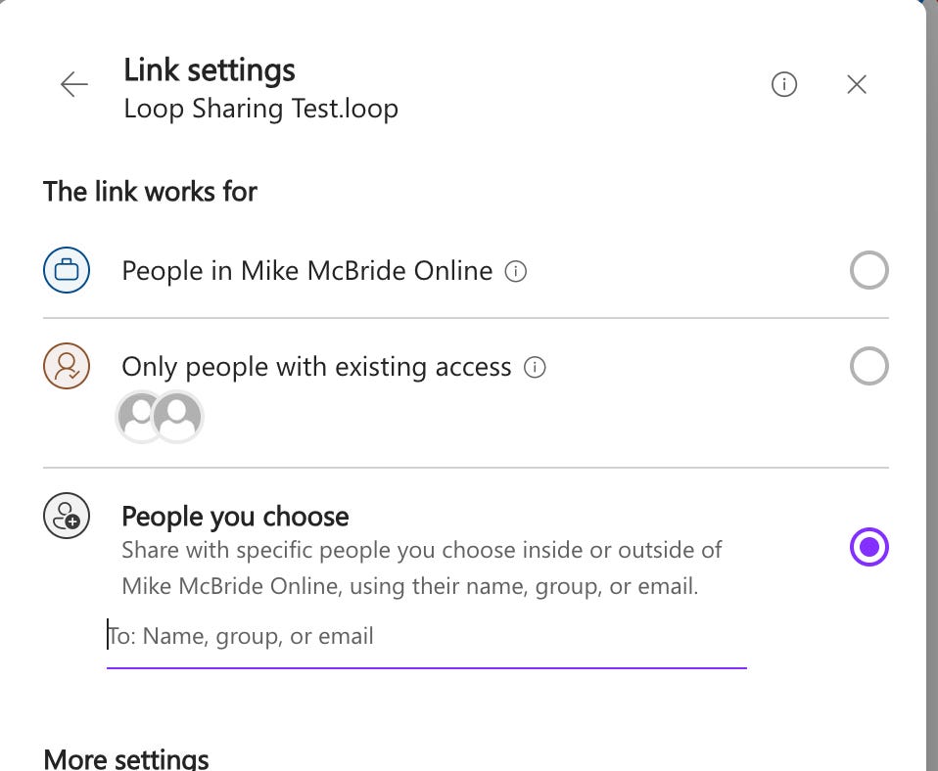Go back using the left arrow icon

74,84
